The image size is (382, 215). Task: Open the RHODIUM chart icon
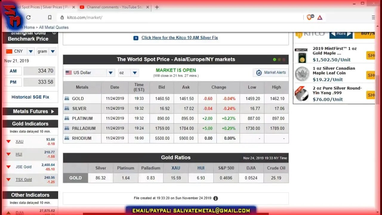pos(67,138)
